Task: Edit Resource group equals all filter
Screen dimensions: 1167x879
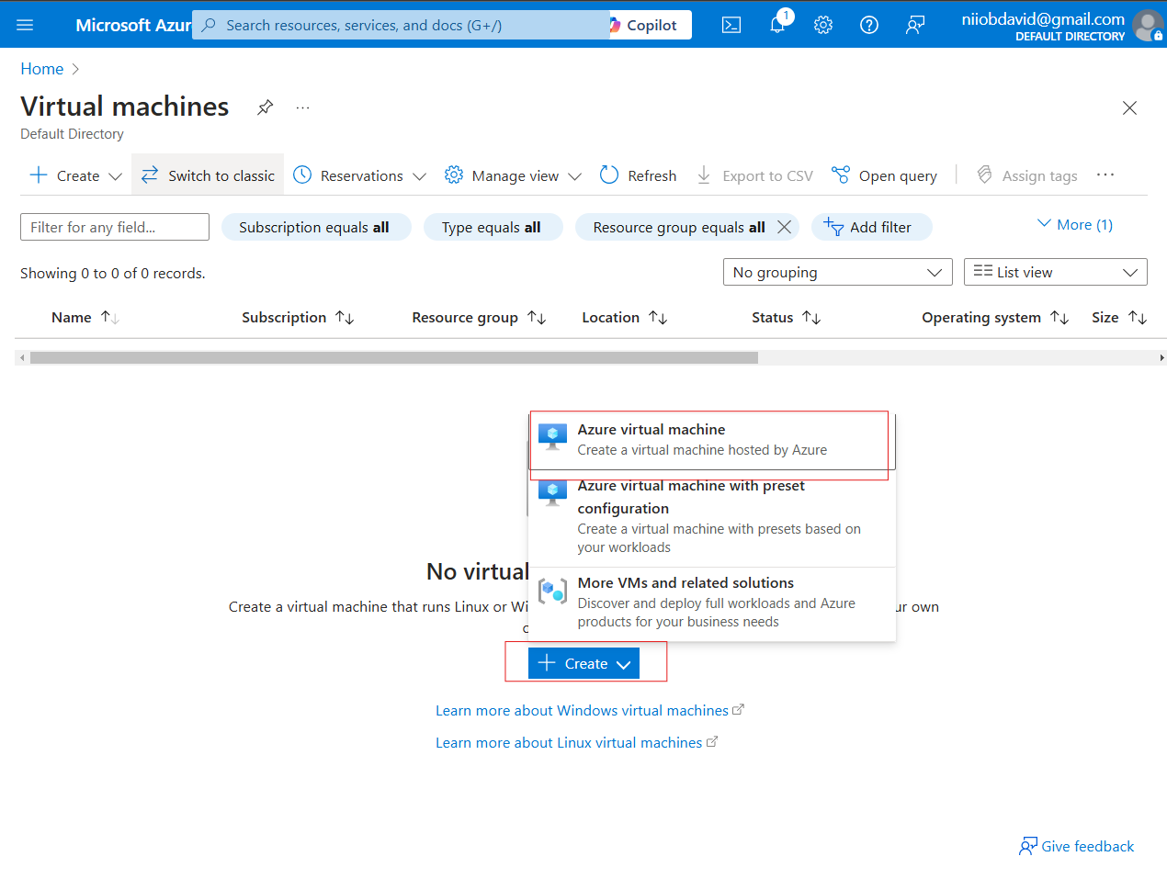Action: 678,227
